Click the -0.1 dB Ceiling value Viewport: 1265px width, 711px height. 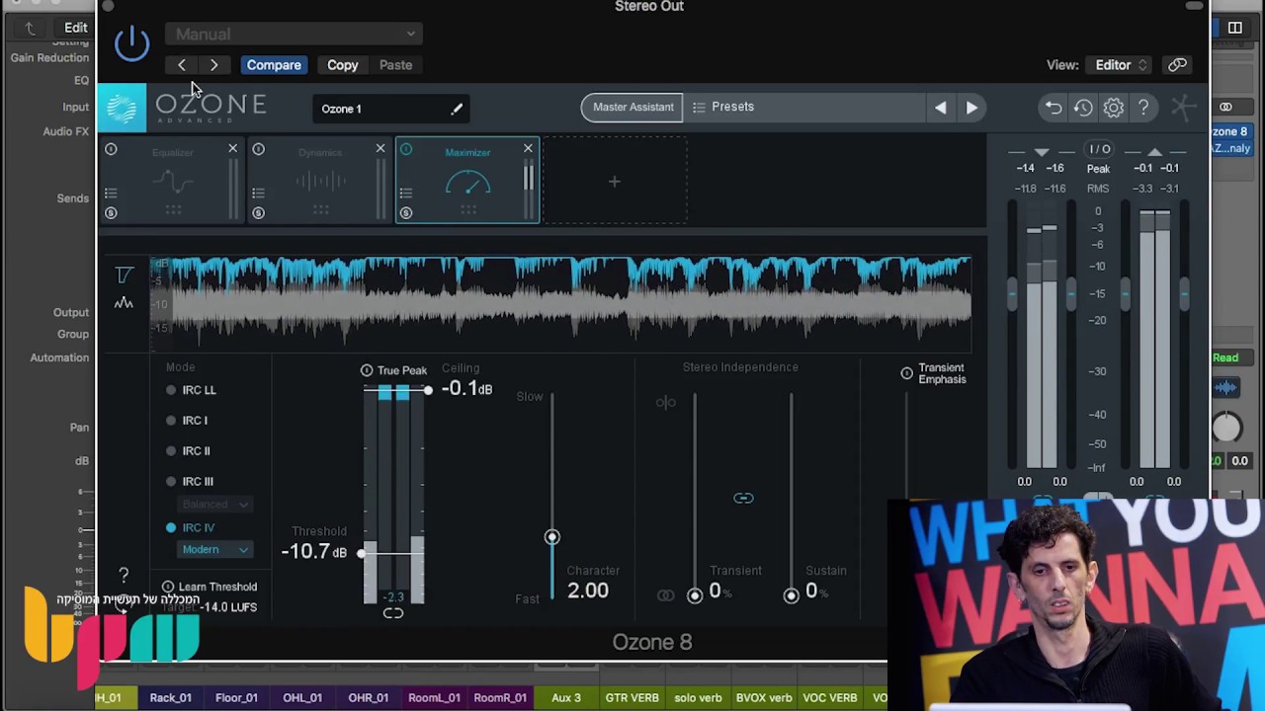point(466,389)
